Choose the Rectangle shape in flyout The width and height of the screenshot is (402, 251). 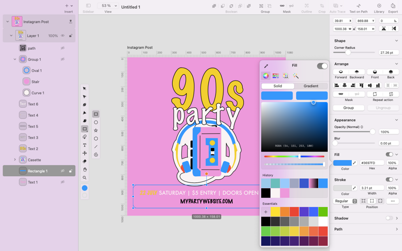[96, 114]
